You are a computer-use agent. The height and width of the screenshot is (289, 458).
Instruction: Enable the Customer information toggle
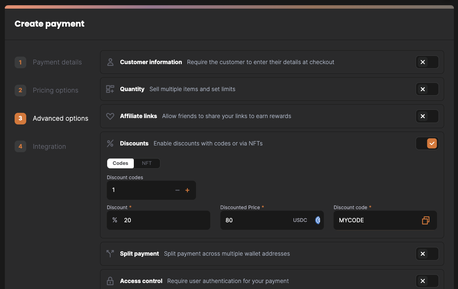pyautogui.click(x=427, y=62)
